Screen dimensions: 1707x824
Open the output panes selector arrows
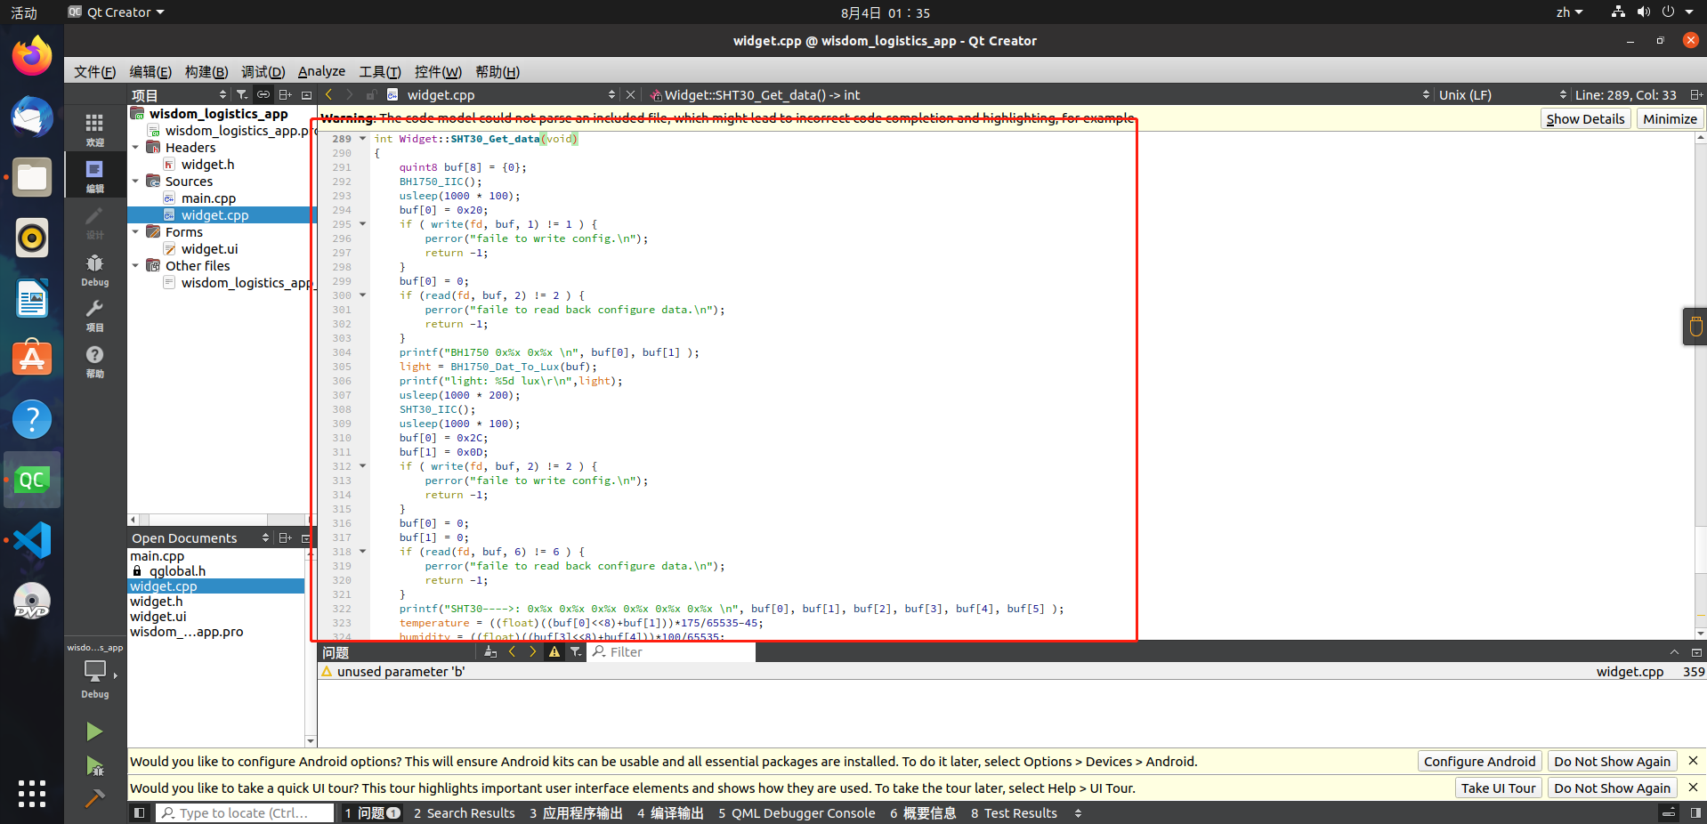(x=1078, y=812)
